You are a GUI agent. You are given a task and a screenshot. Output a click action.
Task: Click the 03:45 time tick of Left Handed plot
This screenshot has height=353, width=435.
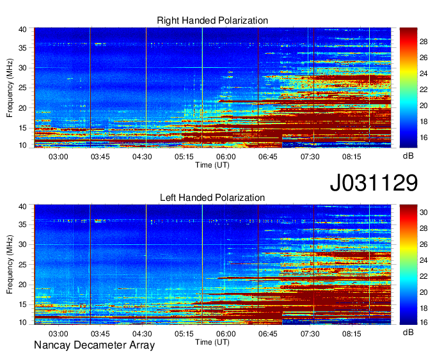click(100, 334)
